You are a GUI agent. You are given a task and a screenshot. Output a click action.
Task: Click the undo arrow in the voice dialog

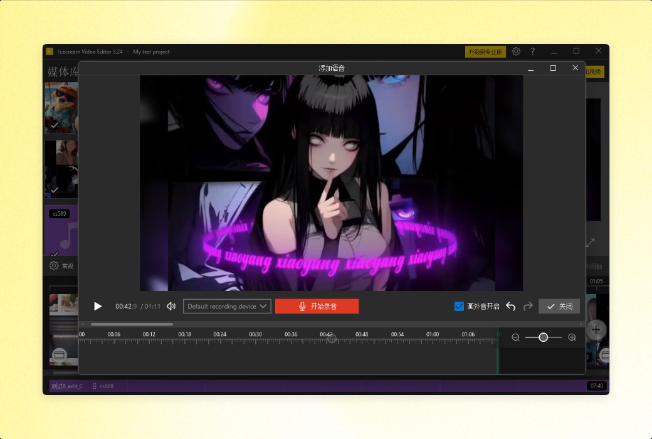tap(510, 306)
